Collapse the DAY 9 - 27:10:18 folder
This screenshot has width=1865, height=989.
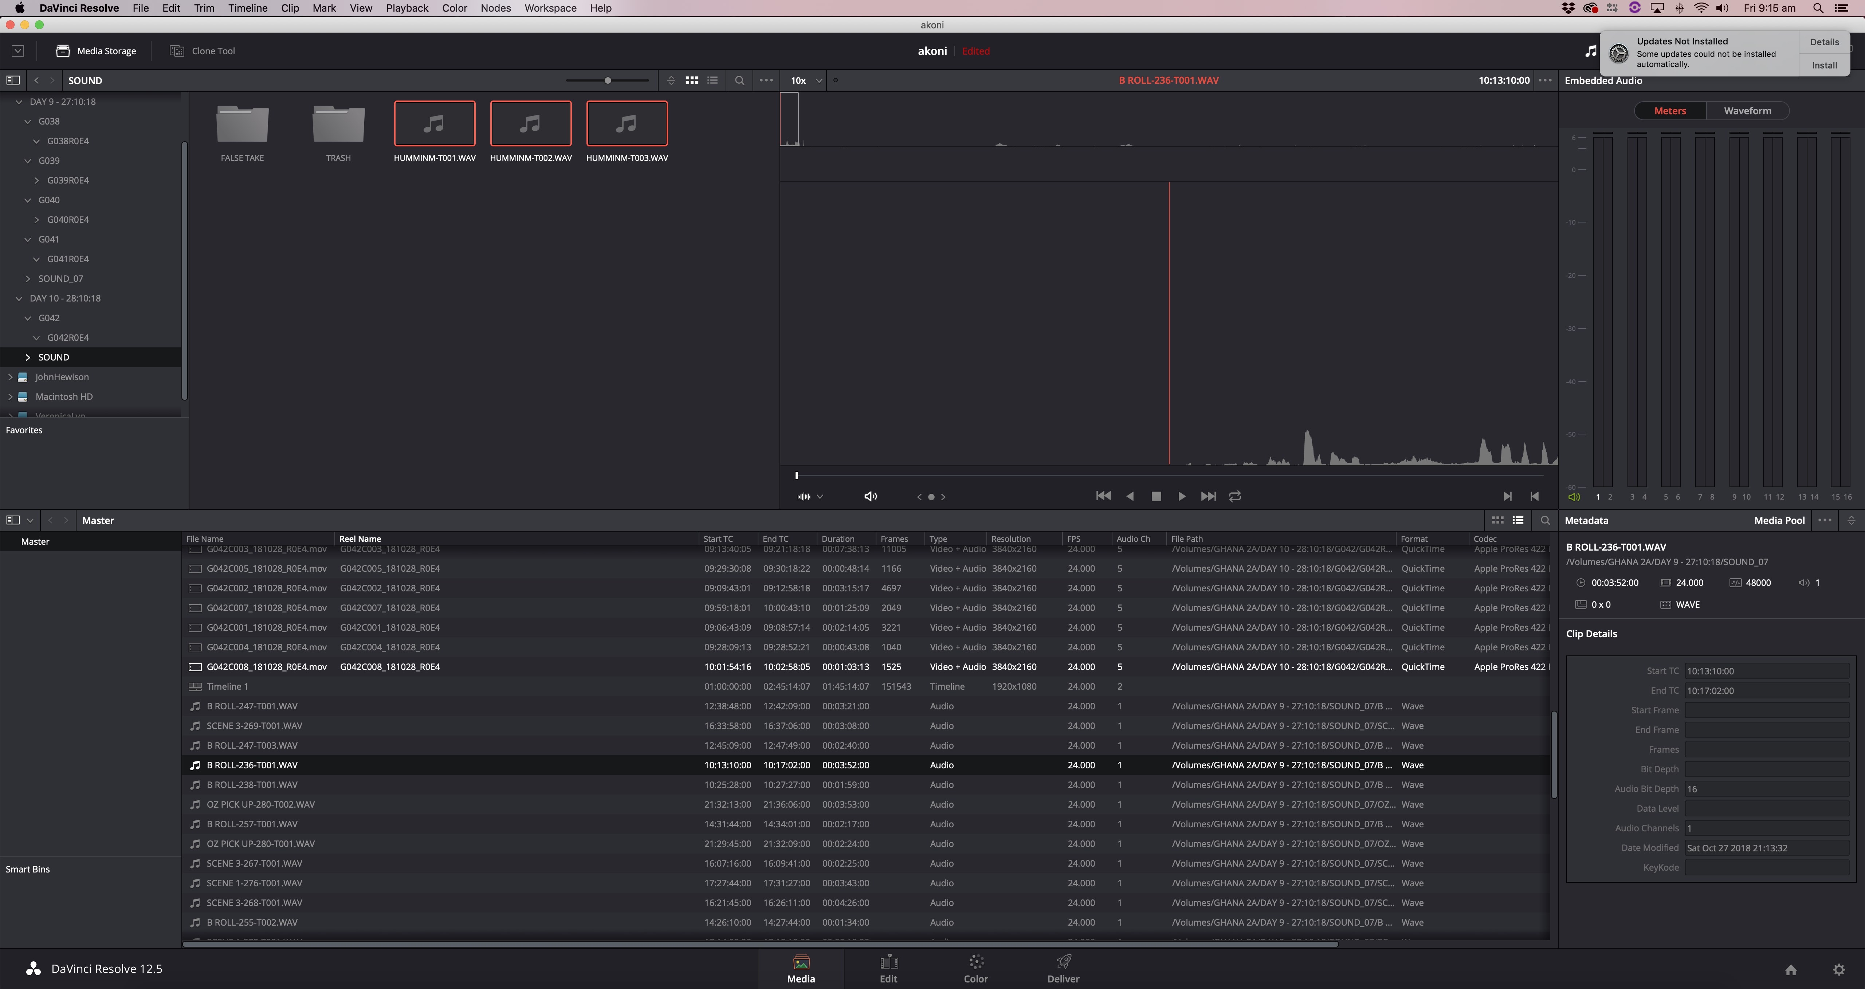pos(19,101)
